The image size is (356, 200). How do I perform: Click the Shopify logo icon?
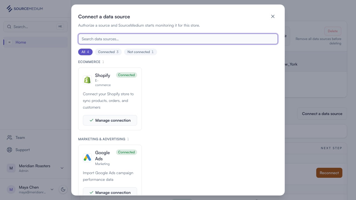tap(87, 80)
